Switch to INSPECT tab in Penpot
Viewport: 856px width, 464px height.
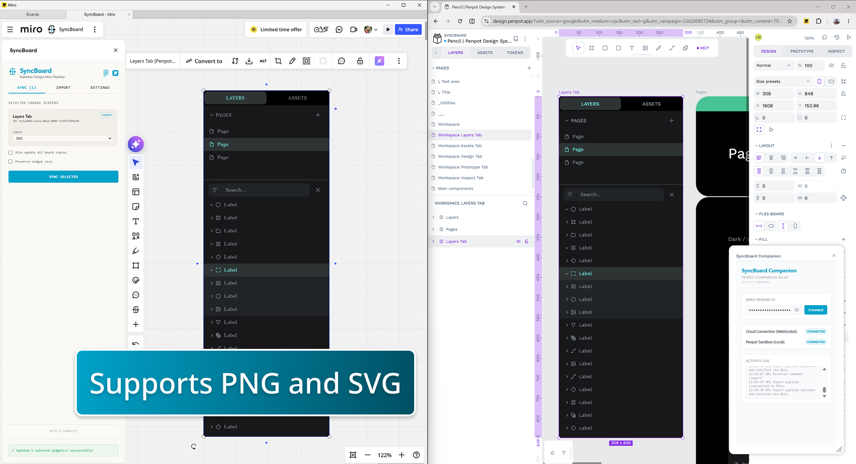tap(836, 51)
